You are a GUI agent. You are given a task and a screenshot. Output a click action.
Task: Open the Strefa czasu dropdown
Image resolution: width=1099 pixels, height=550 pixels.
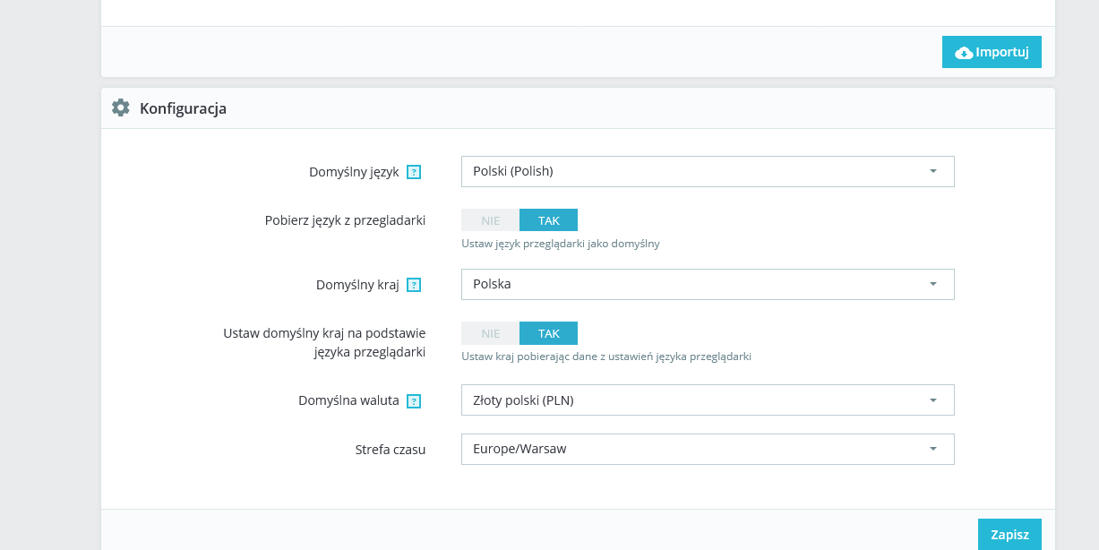pos(708,450)
